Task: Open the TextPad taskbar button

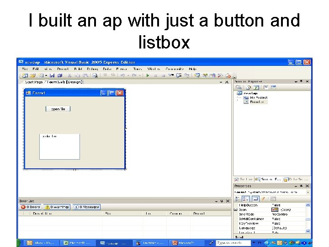Action: [151, 243]
